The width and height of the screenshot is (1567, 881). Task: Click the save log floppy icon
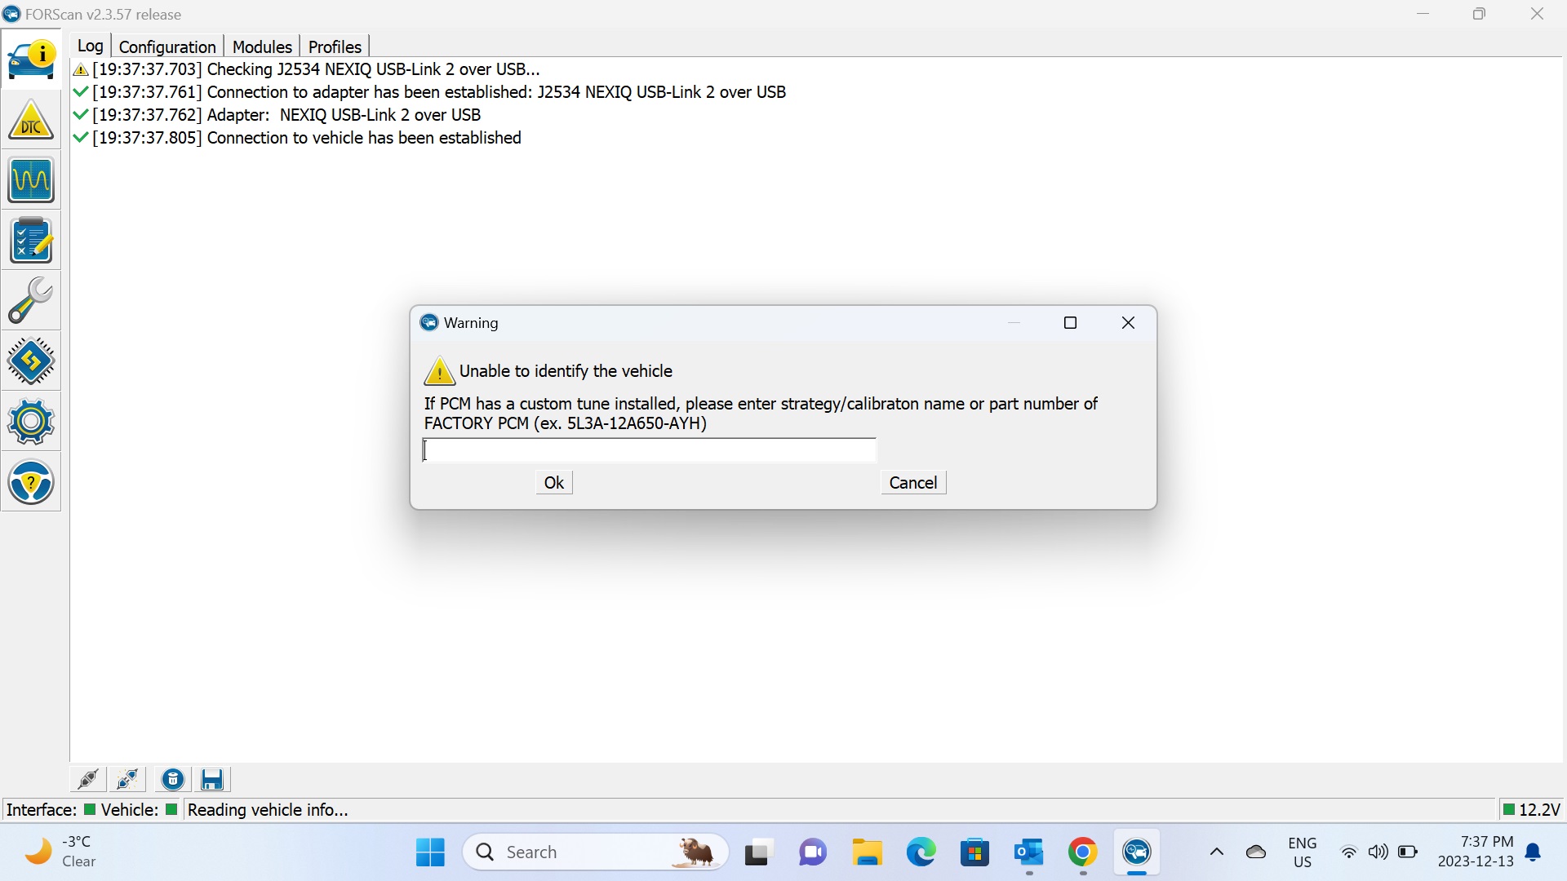pyautogui.click(x=212, y=780)
